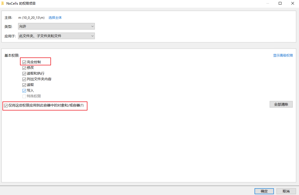
Task: Confirm with the 确定 button
Action: pos(264,191)
